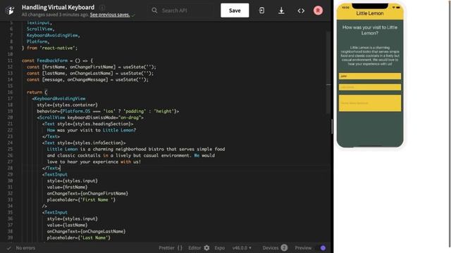Image resolution: width=451 pixels, height=253 pixels.
Task: Click the from 'react-native' import line
Action: (x=49, y=48)
